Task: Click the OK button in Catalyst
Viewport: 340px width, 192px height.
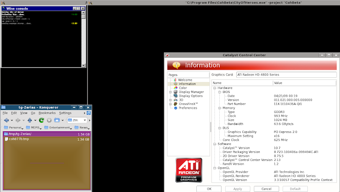Action: [x=209, y=189]
